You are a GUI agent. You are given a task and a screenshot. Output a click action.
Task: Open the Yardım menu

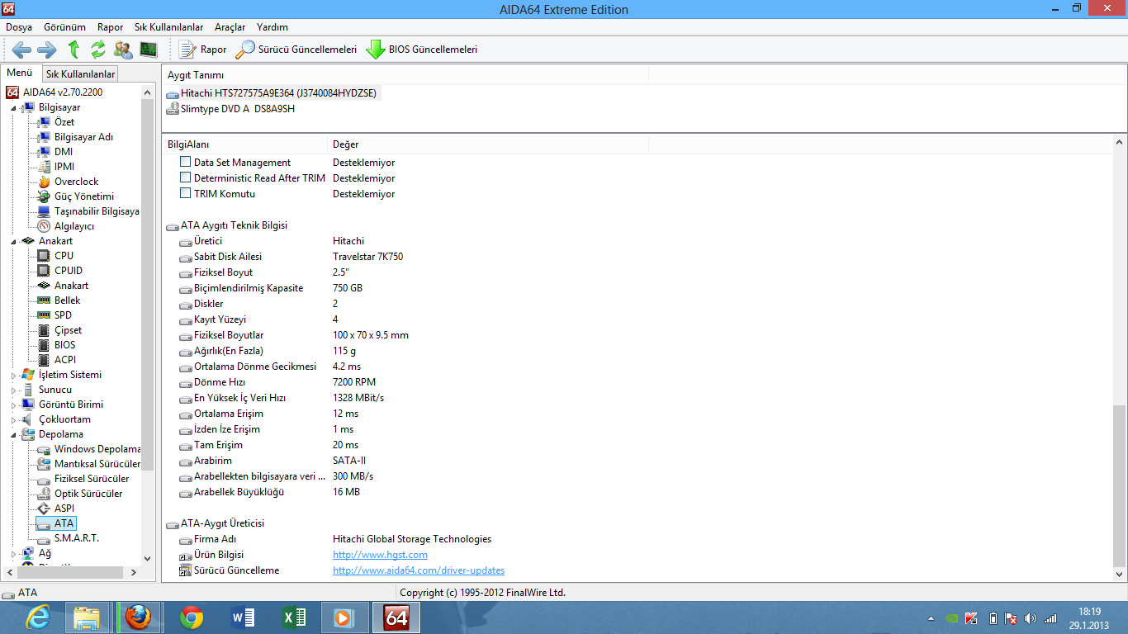273,27
